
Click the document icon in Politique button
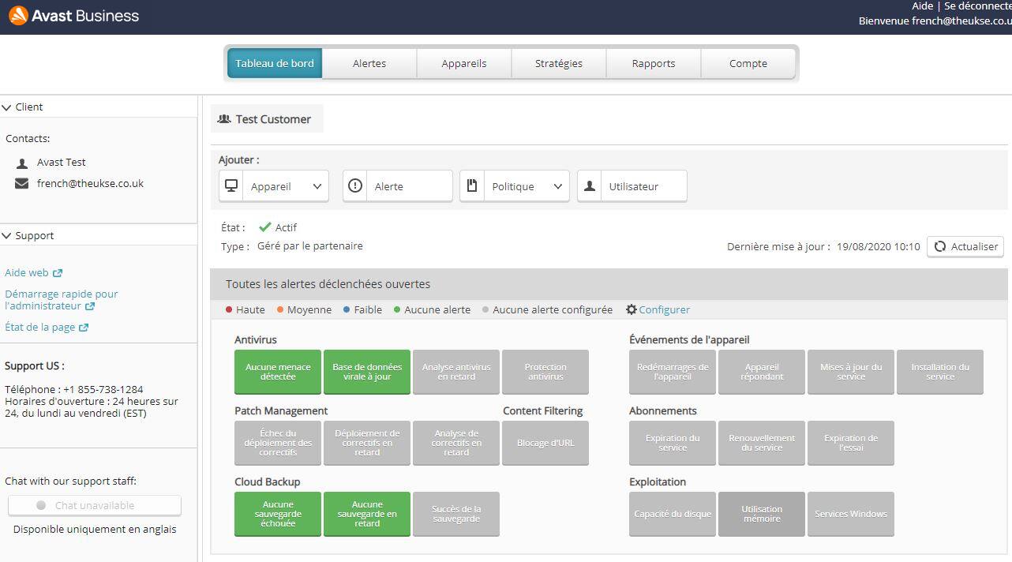click(x=472, y=186)
